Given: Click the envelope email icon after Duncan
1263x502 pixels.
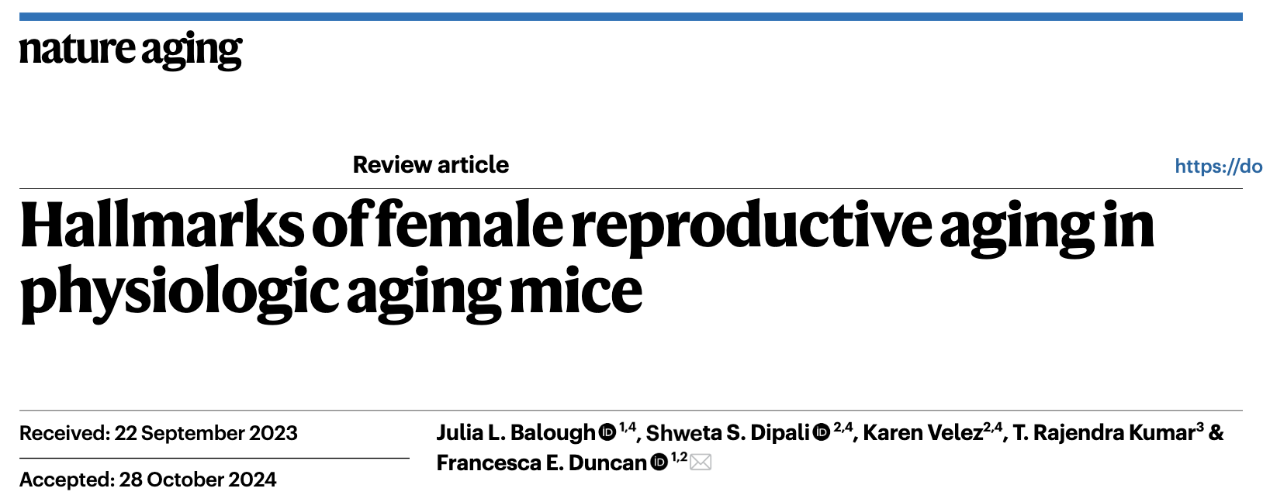Looking at the screenshot, I should (701, 462).
